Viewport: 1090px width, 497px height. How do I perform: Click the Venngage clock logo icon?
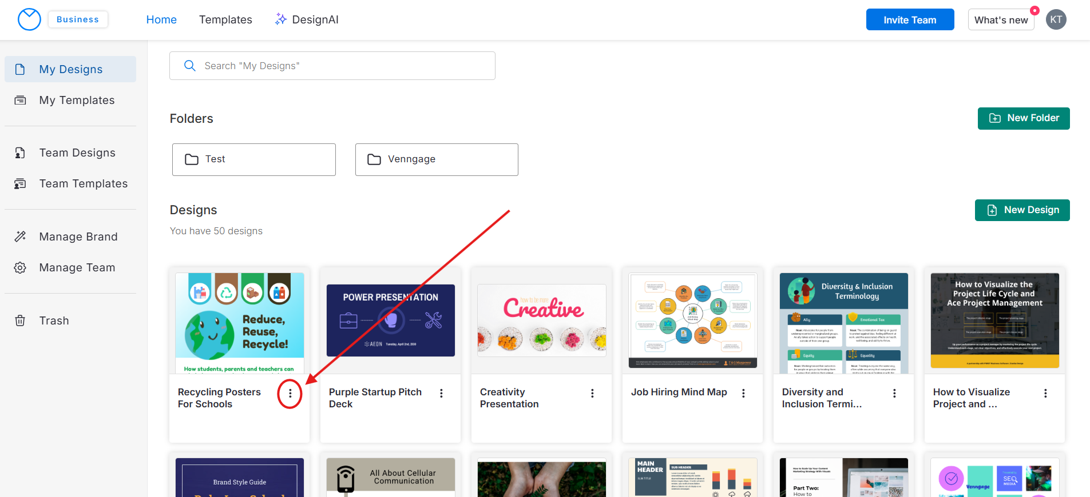[29, 19]
